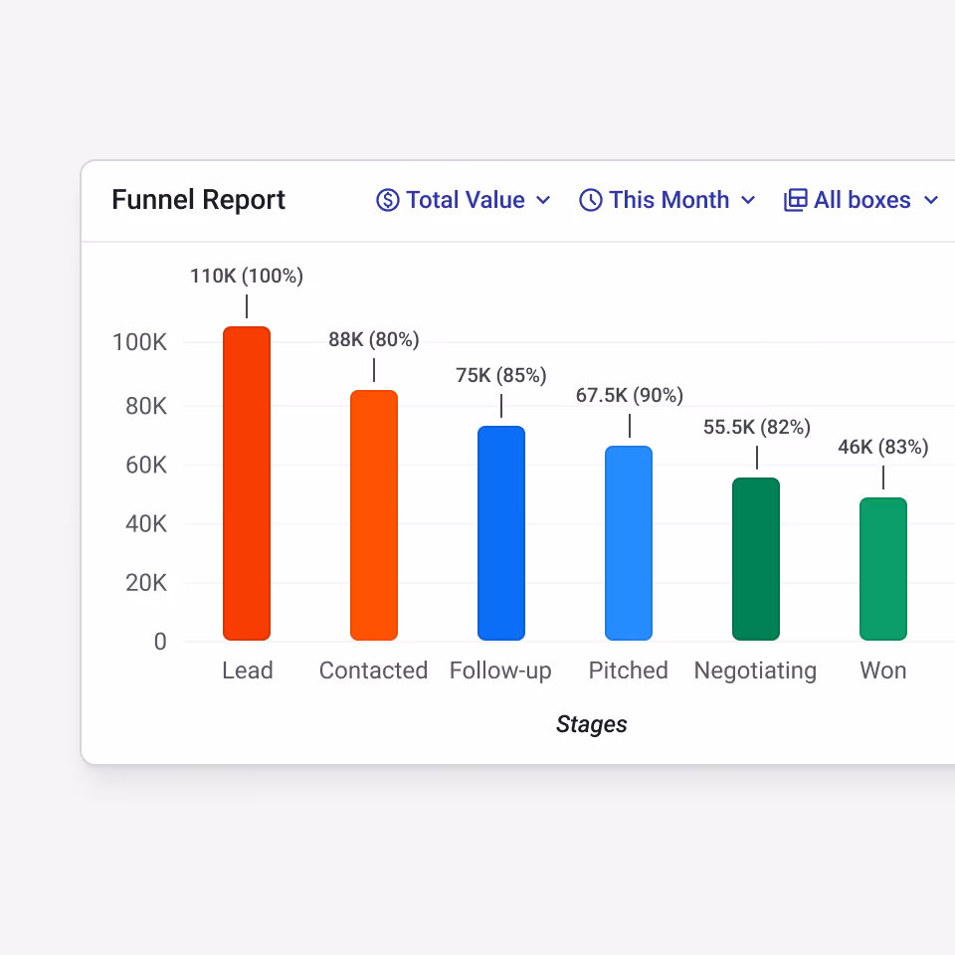Viewport: 955px width, 955px height.
Task: Choose the This Month time filter
Action: click(x=668, y=200)
